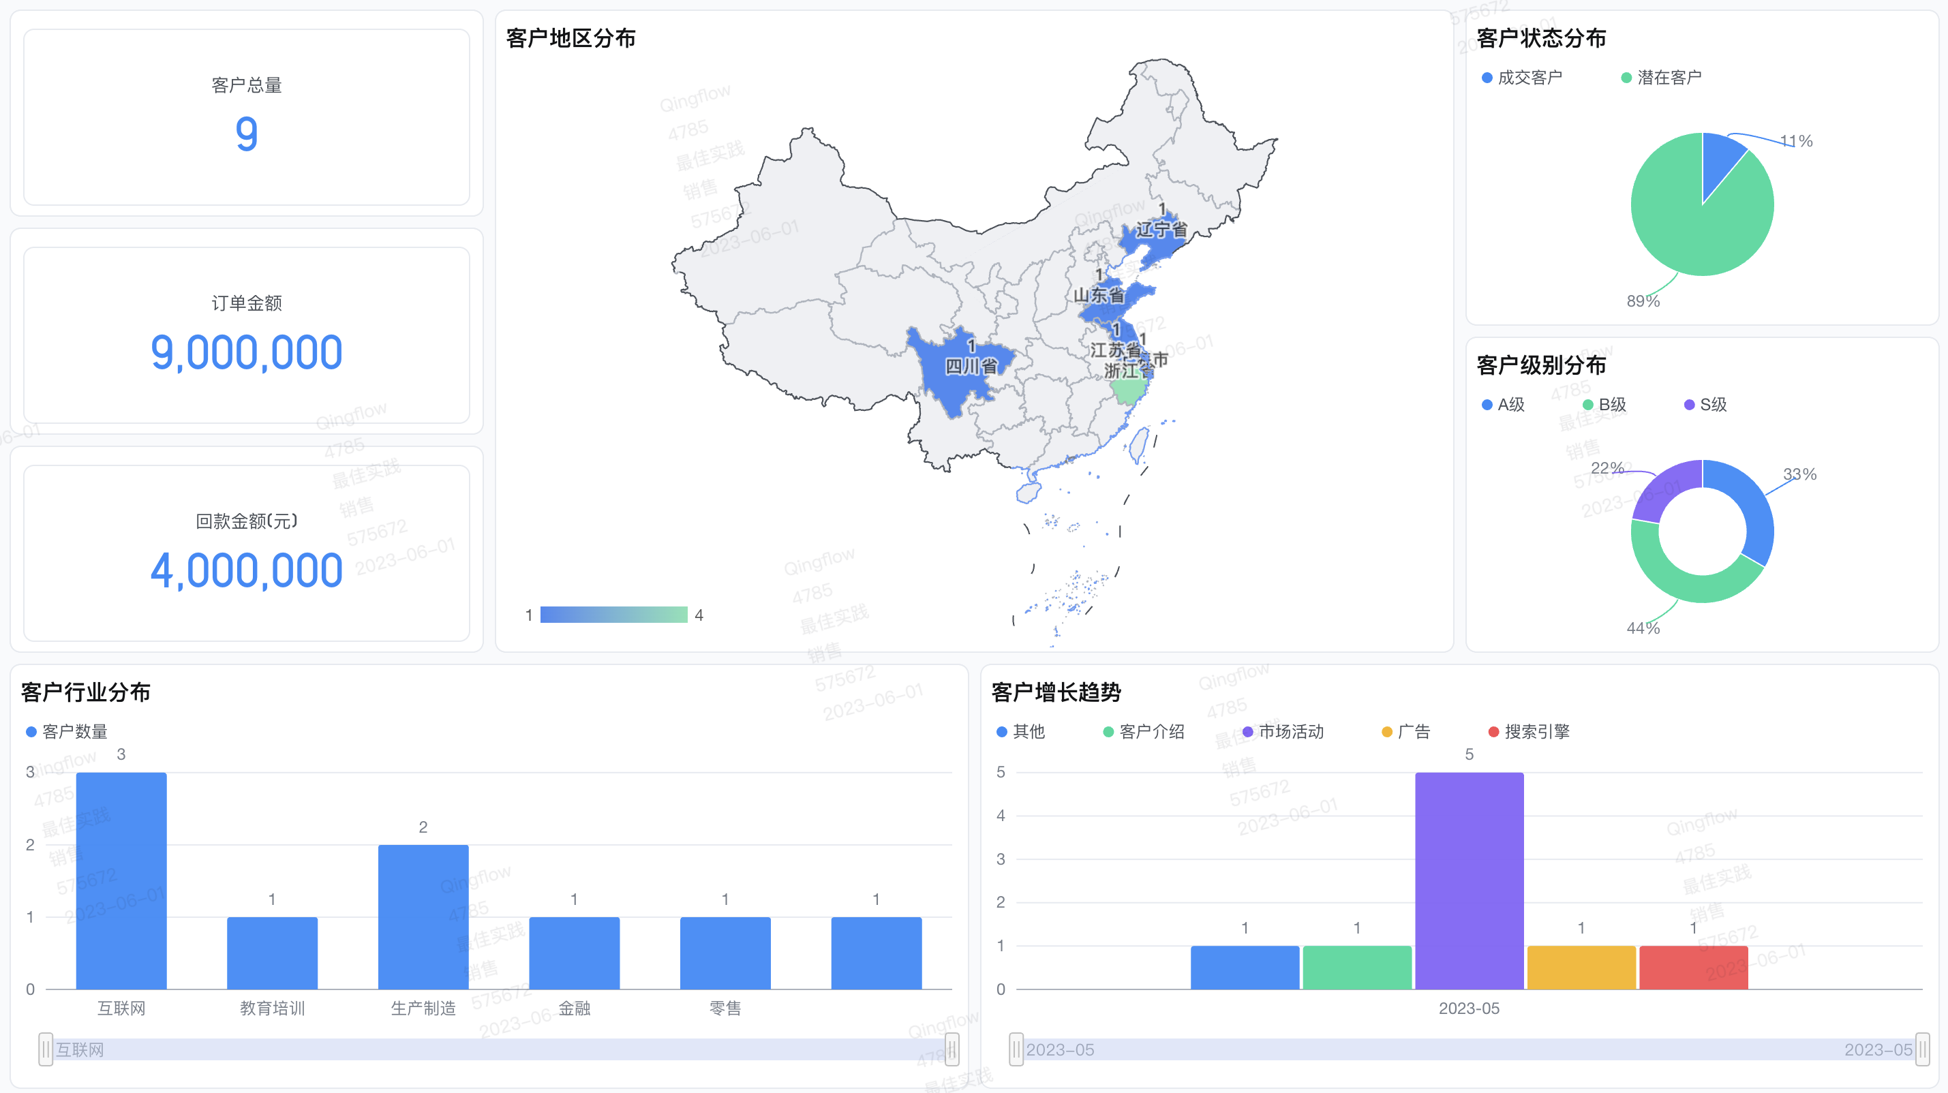Screen dimensions: 1948x1093
Task: Click the left zoom handle of 客户增长趋势 slider
Action: (1016, 1049)
